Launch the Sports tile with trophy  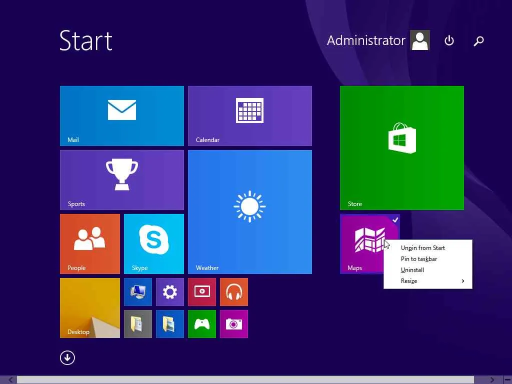[122, 180]
